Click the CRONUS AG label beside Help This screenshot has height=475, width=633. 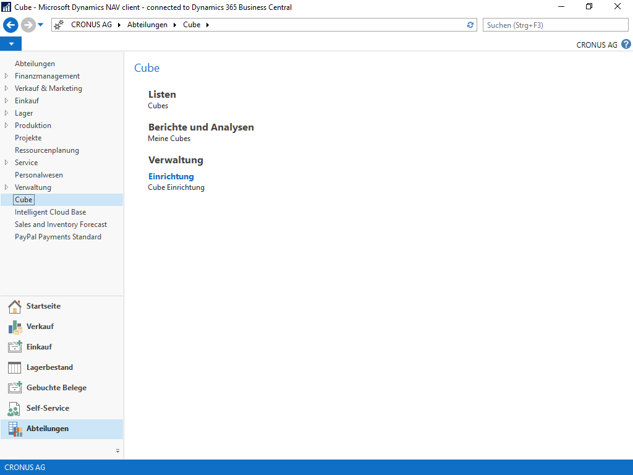(x=597, y=45)
